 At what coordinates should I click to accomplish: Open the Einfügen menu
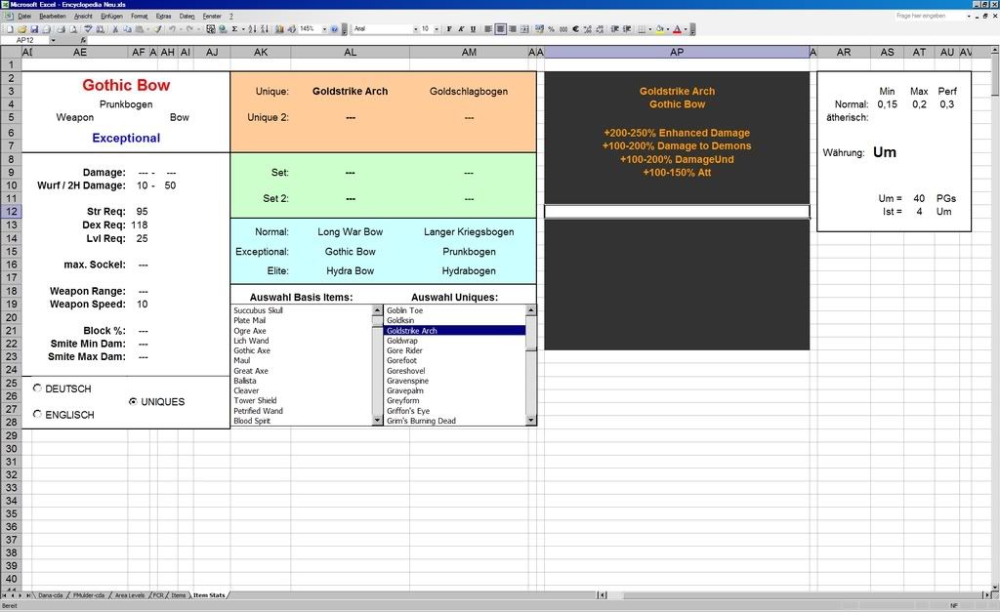111,16
